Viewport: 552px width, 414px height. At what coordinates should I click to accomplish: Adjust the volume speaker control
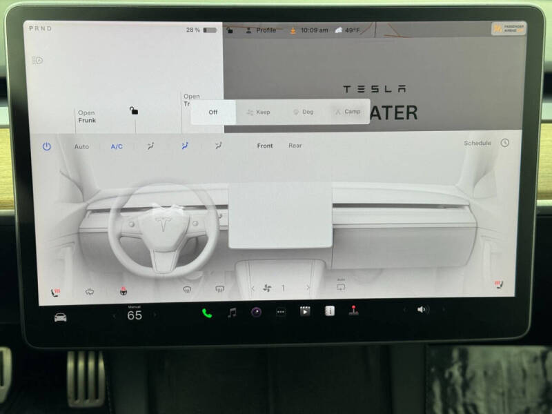tap(422, 309)
